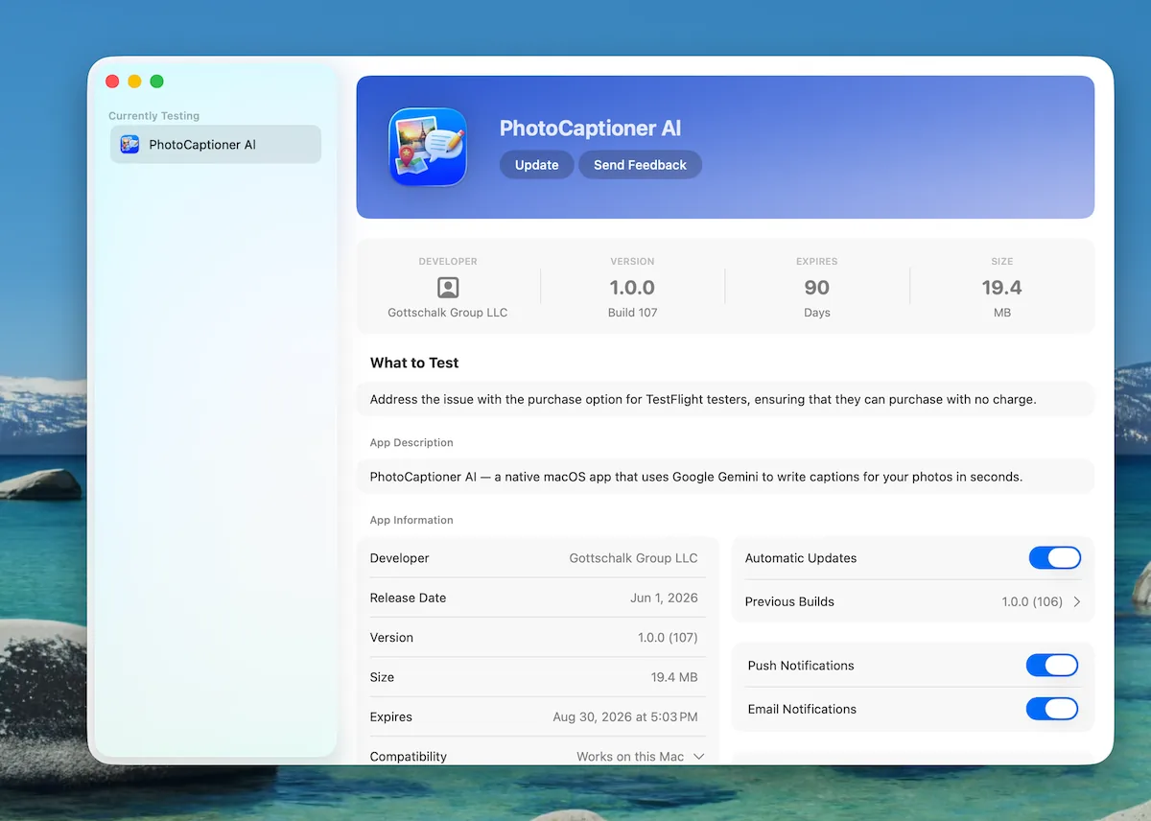Click the Previous Builds row label
The height and width of the screenshot is (821, 1151).
789,602
